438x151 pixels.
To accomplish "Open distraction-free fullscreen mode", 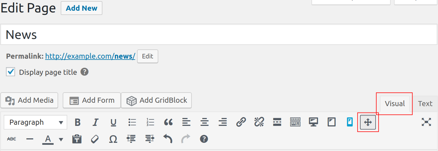I will pos(426,122).
